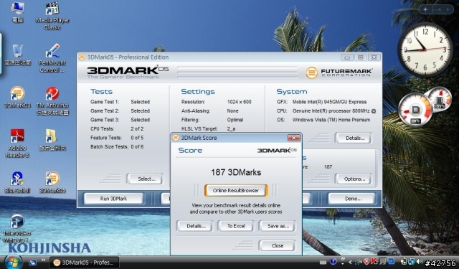Click 'Windows Vista (TM) Home Premium' OS text
The image size is (459, 269).
tap(331, 120)
